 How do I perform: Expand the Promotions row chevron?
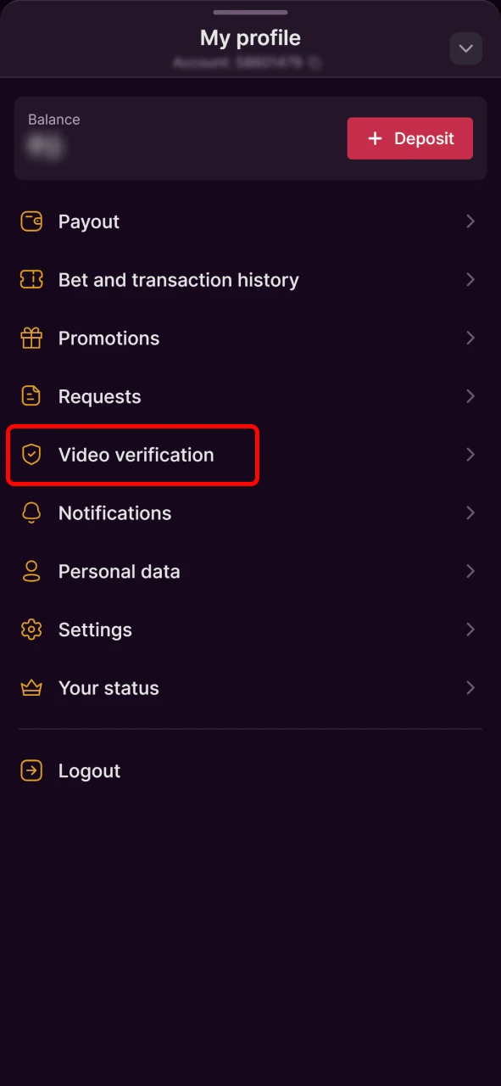point(470,338)
